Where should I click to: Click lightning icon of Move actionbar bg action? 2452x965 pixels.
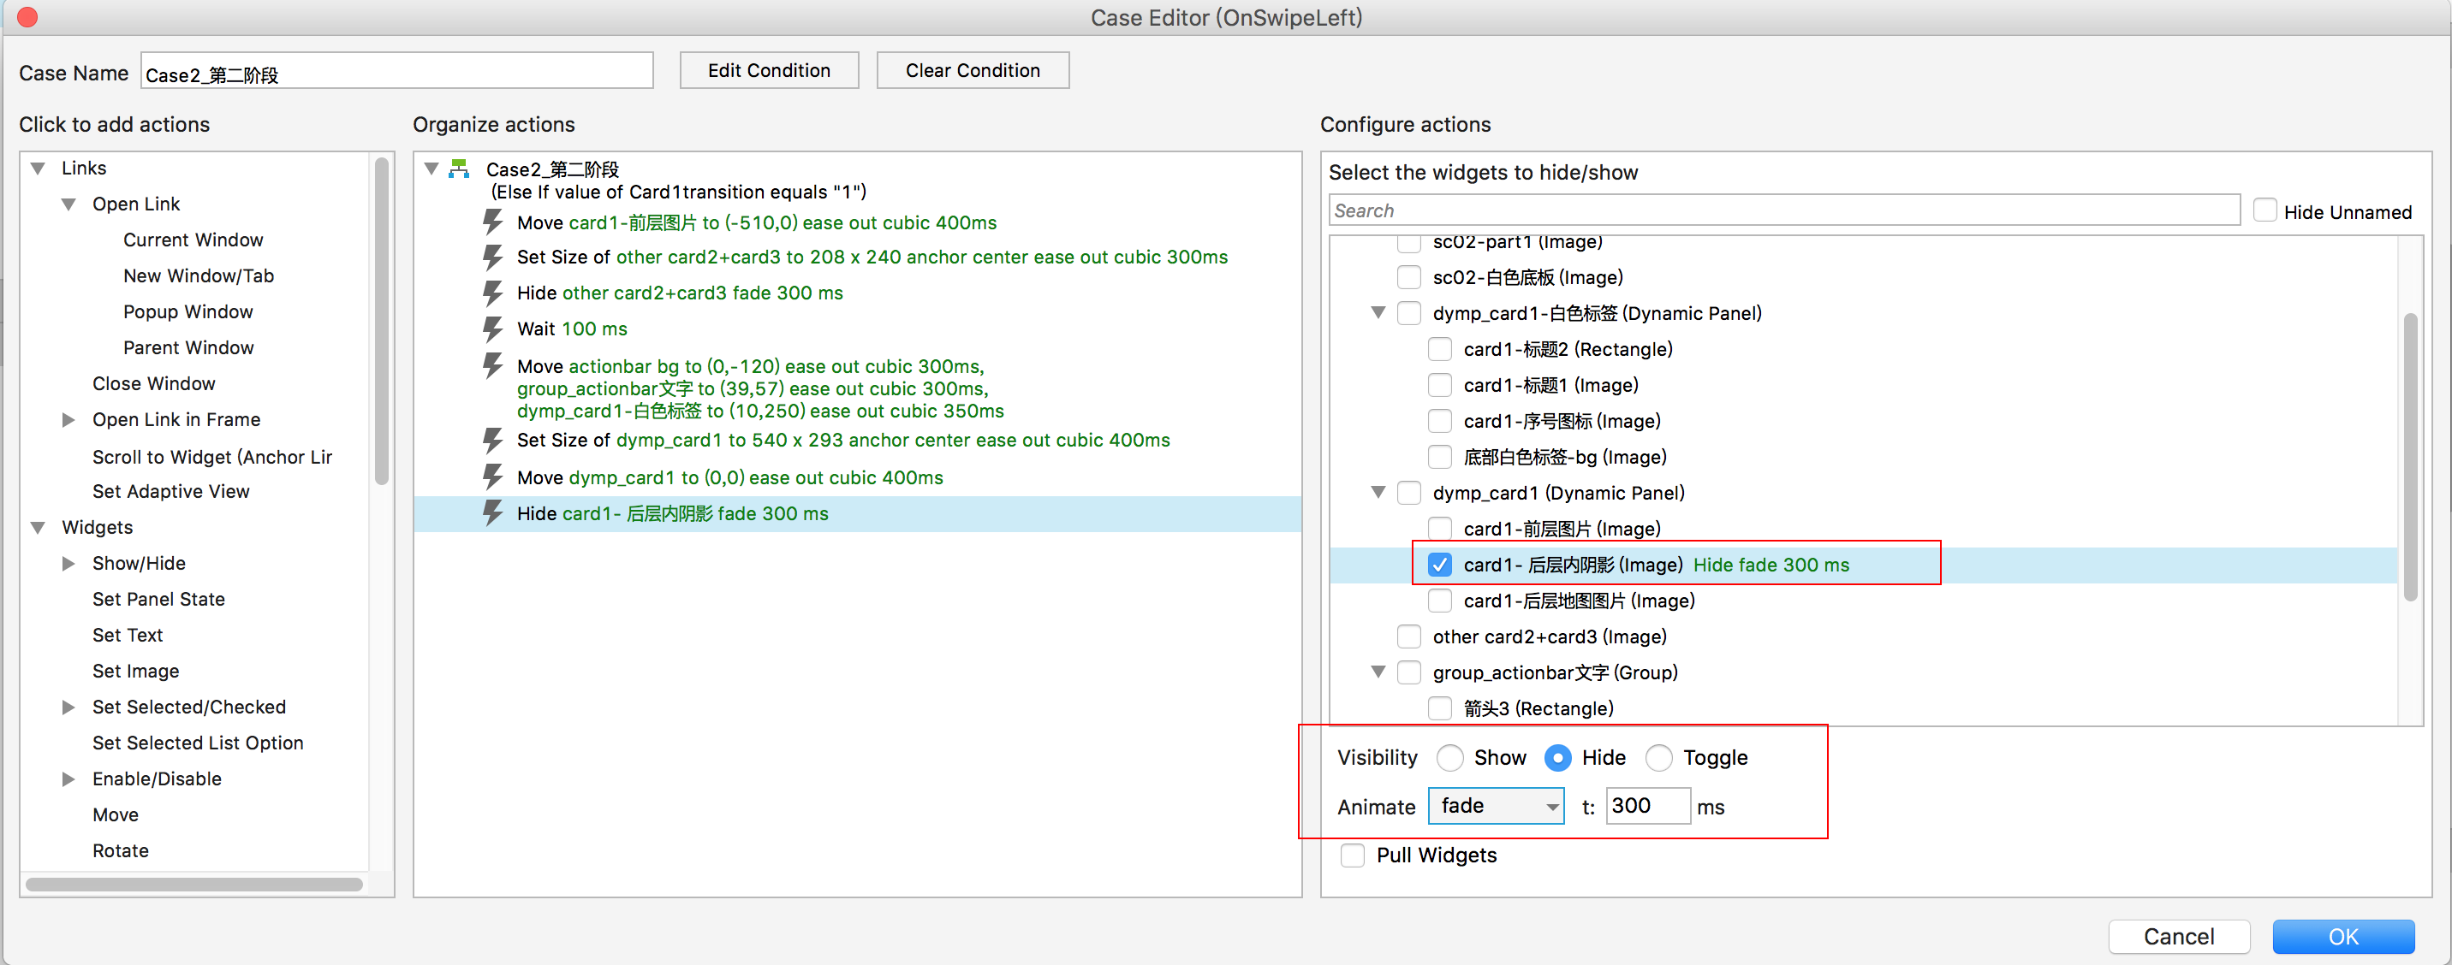click(x=492, y=366)
